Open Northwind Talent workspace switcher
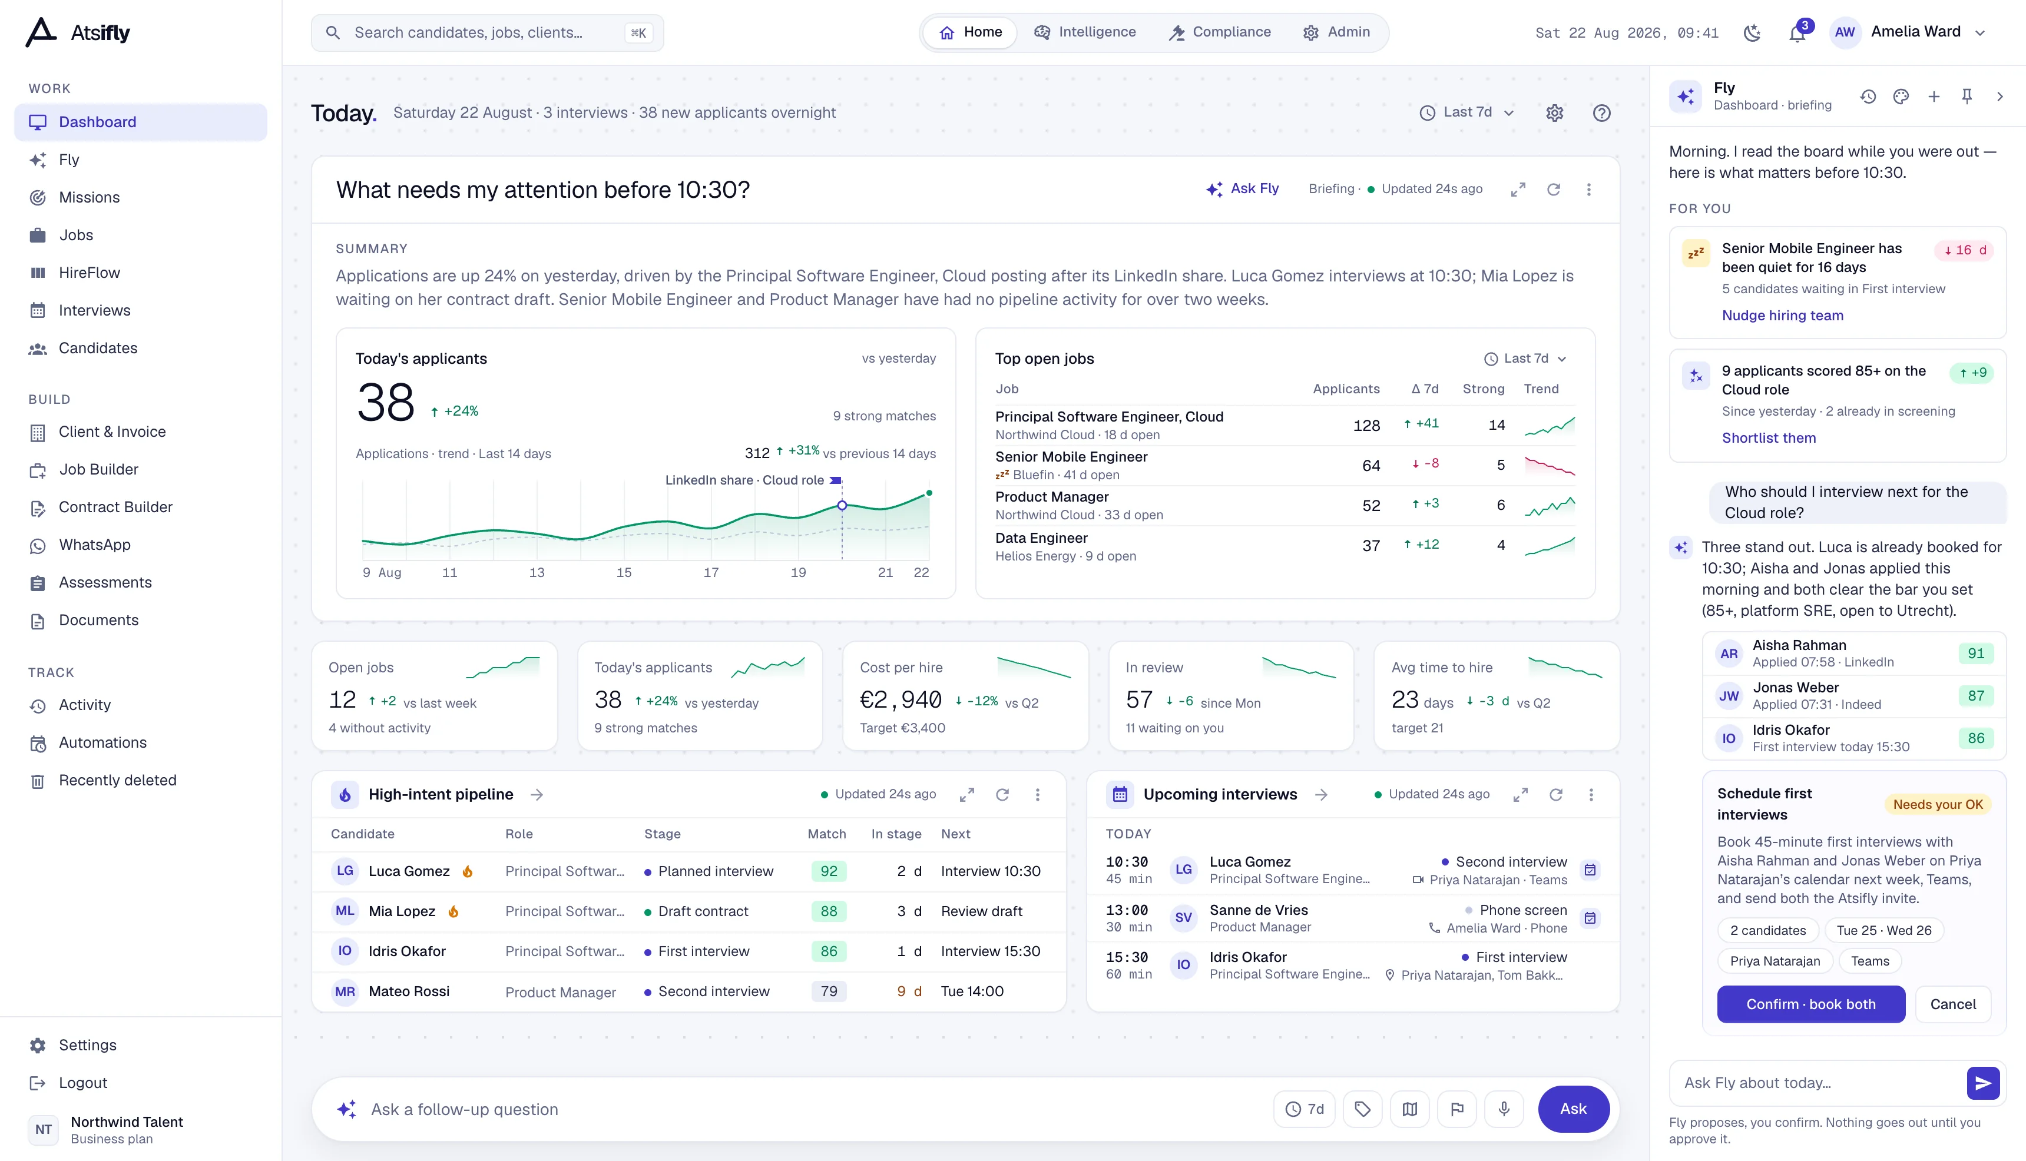The image size is (2026, 1161). pos(141,1130)
